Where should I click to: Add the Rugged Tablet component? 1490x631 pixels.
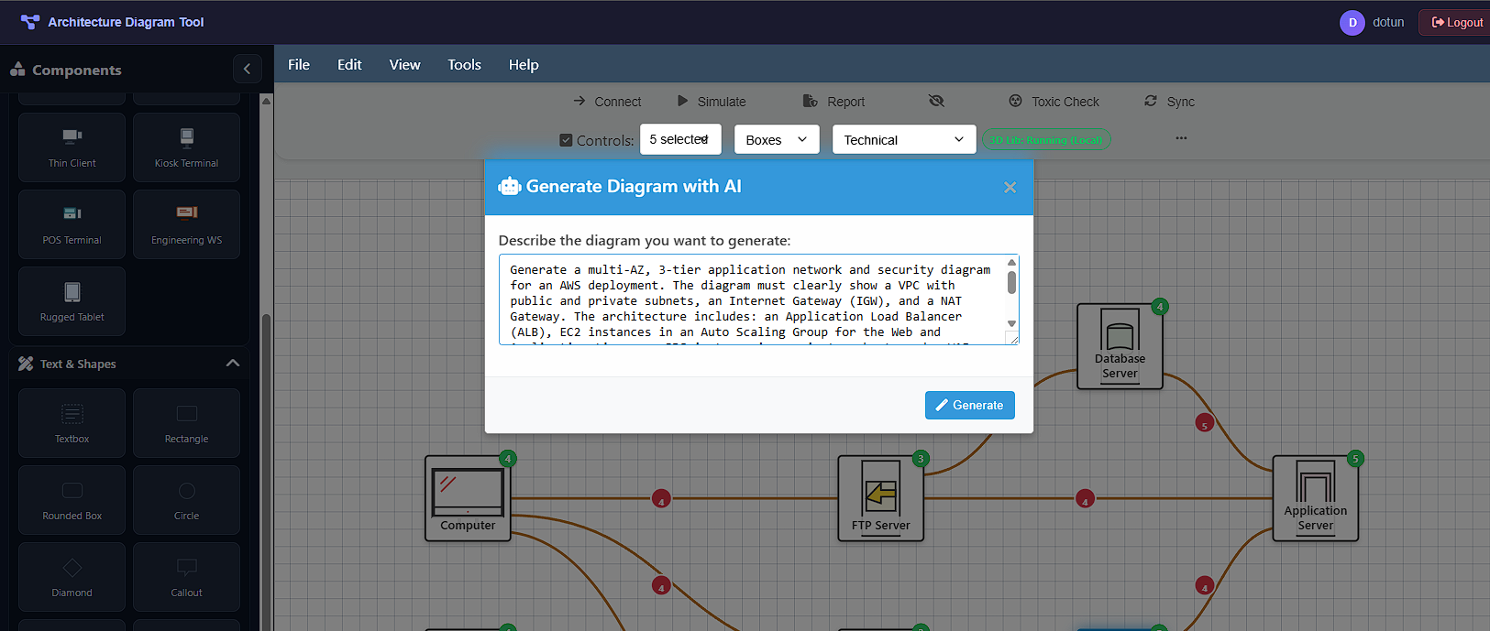(72, 301)
